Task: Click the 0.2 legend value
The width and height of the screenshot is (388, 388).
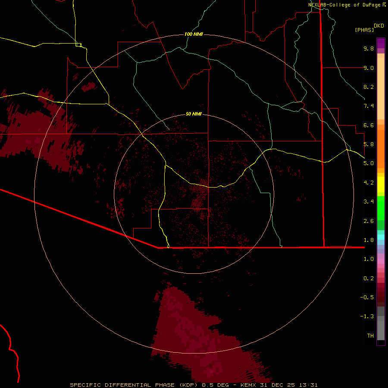Action: 369,278
